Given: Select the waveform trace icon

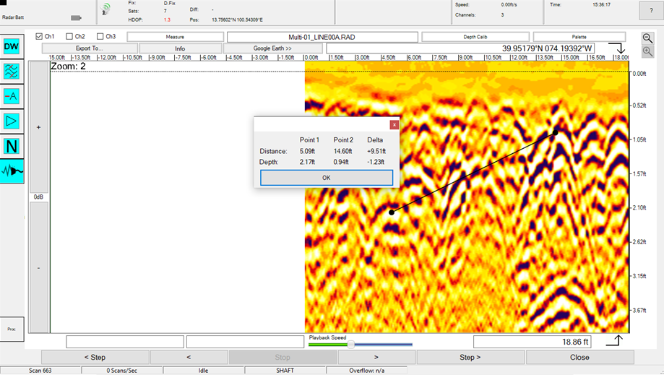Looking at the screenshot, I should (12, 171).
